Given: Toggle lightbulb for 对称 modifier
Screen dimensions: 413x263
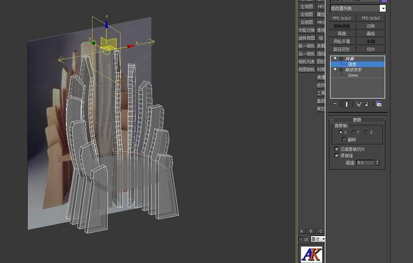Looking at the screenshot, I should pos(335,59).
